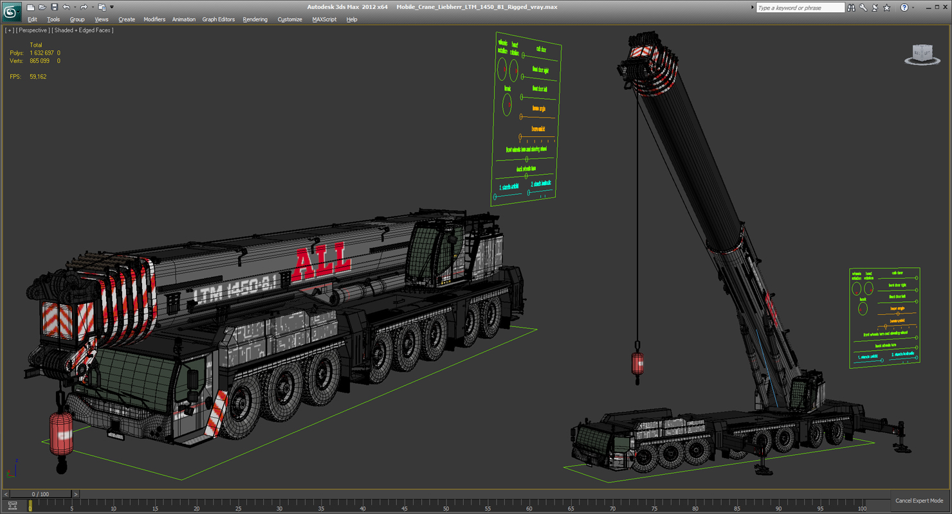Click the [ Perspective ] viewport label
Screen dimensions: 952x514
click(x=32, y=30)
